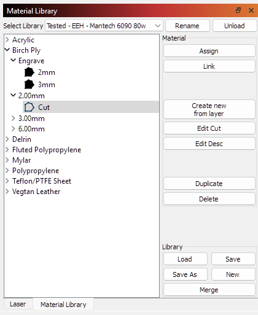Collapse the Birch Ply category
258x315 pixels.
click(7, 50)
